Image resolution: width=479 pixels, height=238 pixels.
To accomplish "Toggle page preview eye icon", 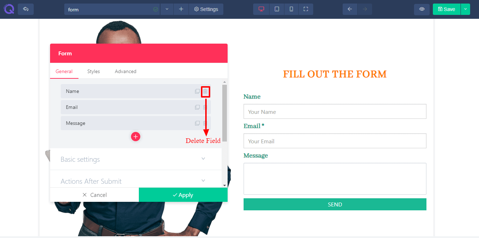I will (422, 9).
